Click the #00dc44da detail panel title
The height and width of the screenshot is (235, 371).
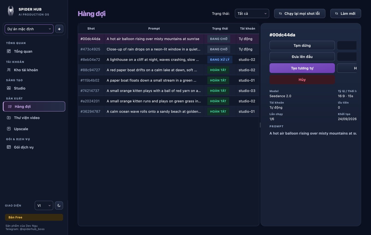282,35
